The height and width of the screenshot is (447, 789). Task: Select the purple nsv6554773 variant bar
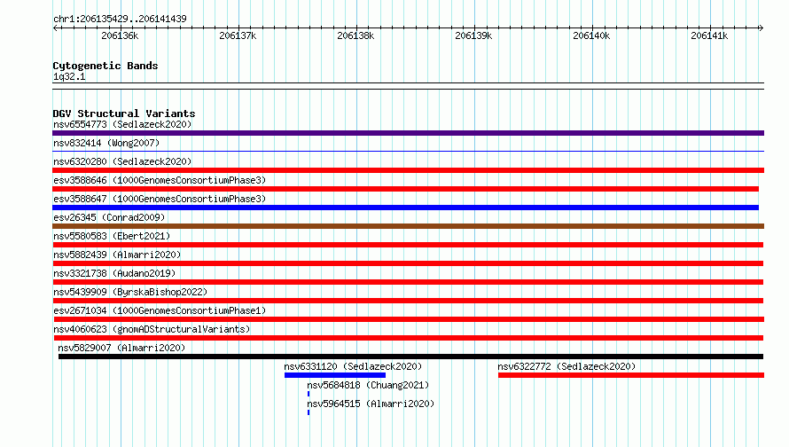coord(408,133)
